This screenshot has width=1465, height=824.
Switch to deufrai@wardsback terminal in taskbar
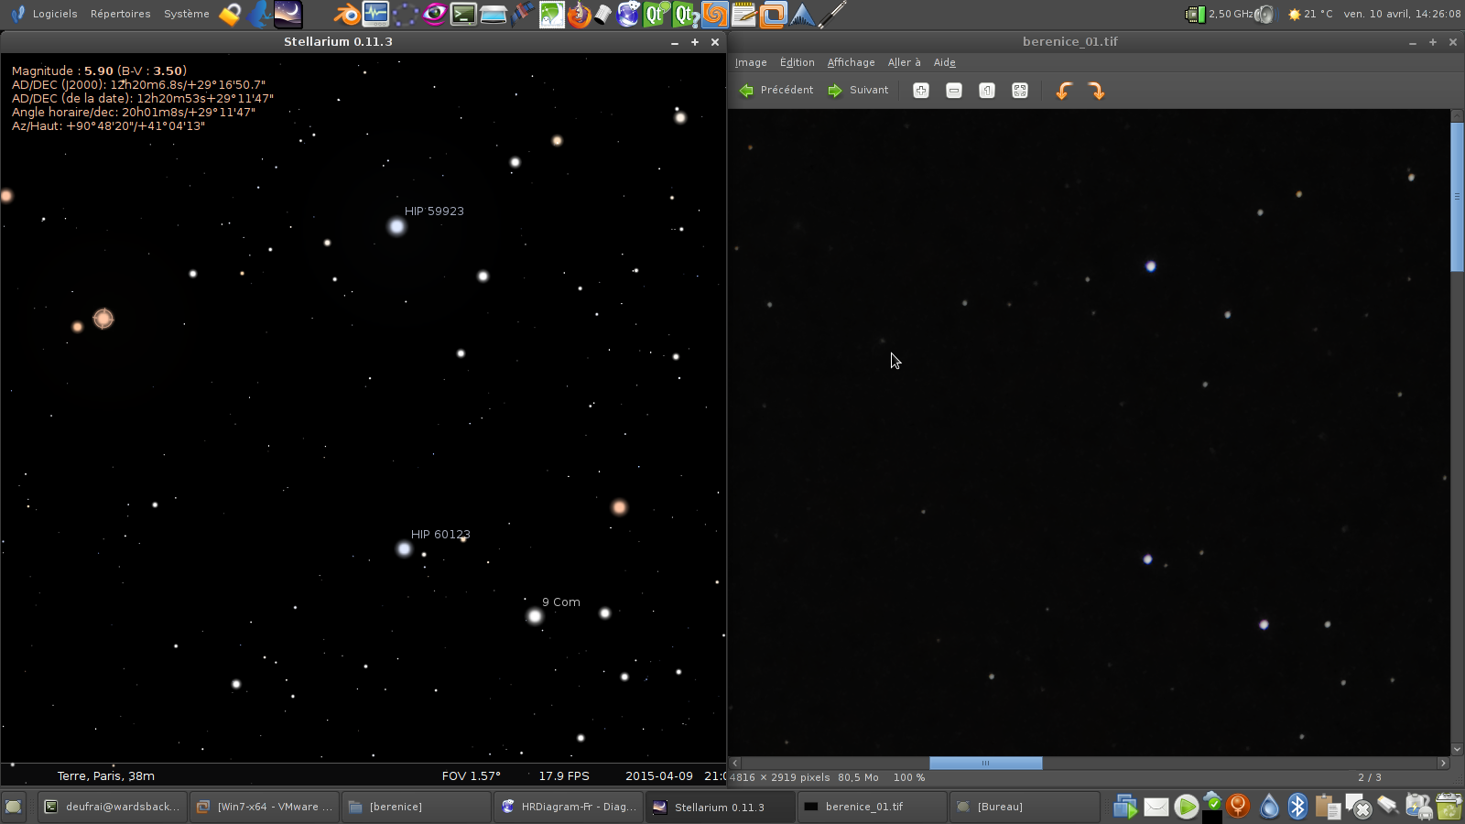[x=114, y=807]
